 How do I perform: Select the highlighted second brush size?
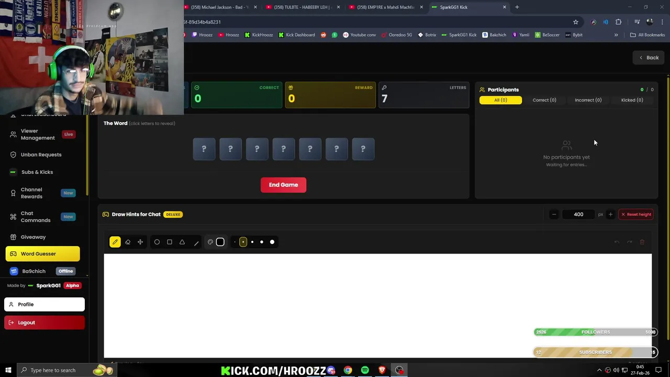coord(243,242)
